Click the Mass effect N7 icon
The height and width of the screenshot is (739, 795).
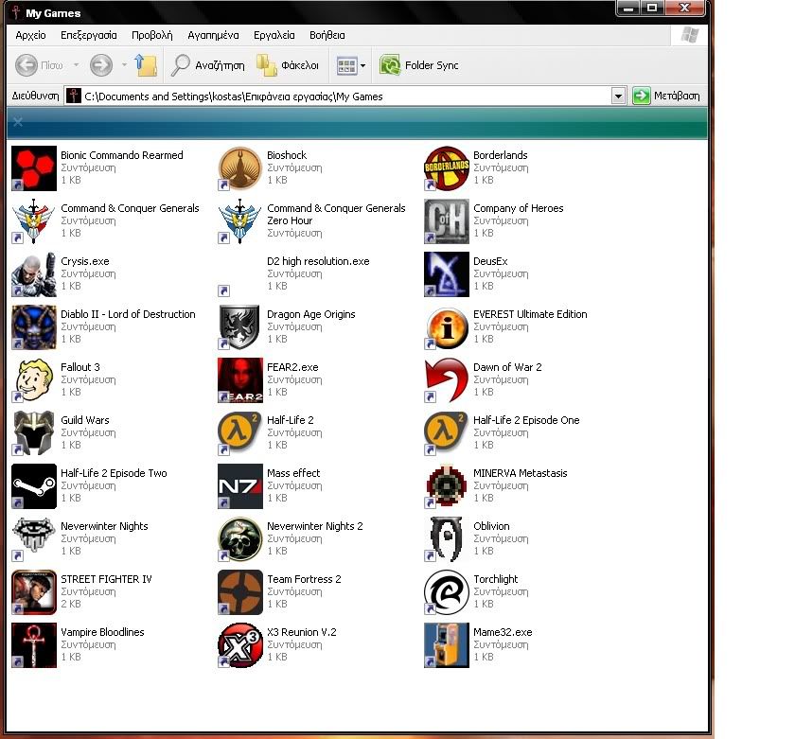240,486
